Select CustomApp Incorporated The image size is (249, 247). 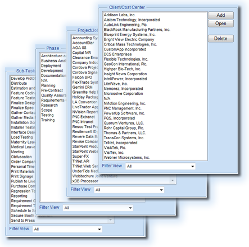coord(125,49)
